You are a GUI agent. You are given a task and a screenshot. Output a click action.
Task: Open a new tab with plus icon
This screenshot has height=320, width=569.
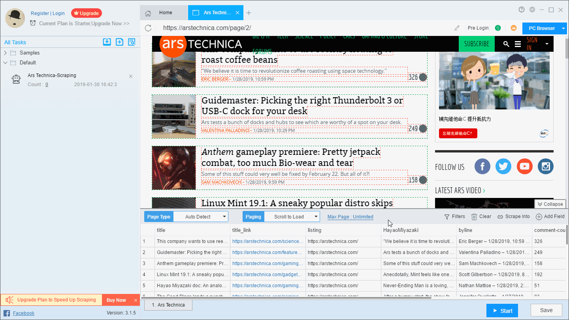tap(249, 13)
